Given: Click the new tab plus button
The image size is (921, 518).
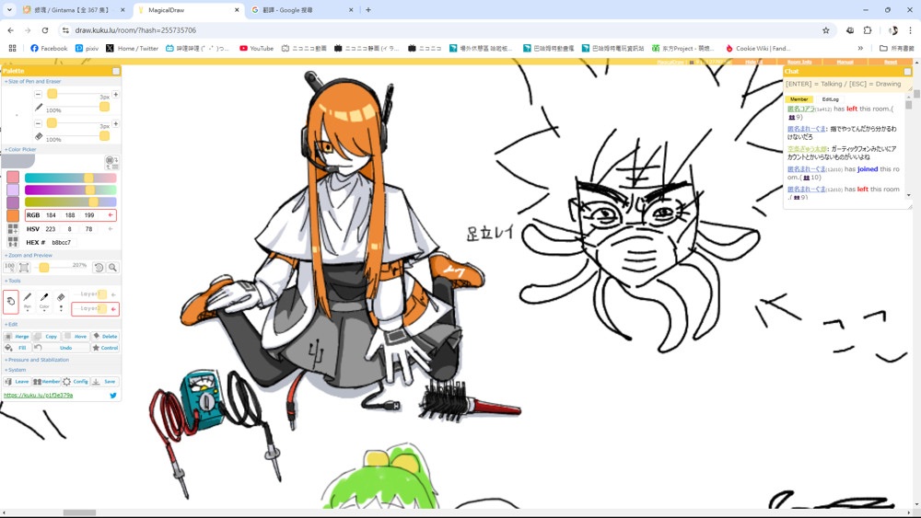Looking at the screenshot, I should (368, 10).
